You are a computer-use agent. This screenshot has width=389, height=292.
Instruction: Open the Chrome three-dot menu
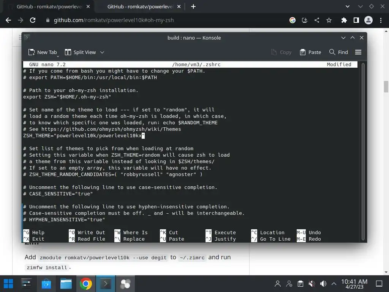[x=381, y=21]
